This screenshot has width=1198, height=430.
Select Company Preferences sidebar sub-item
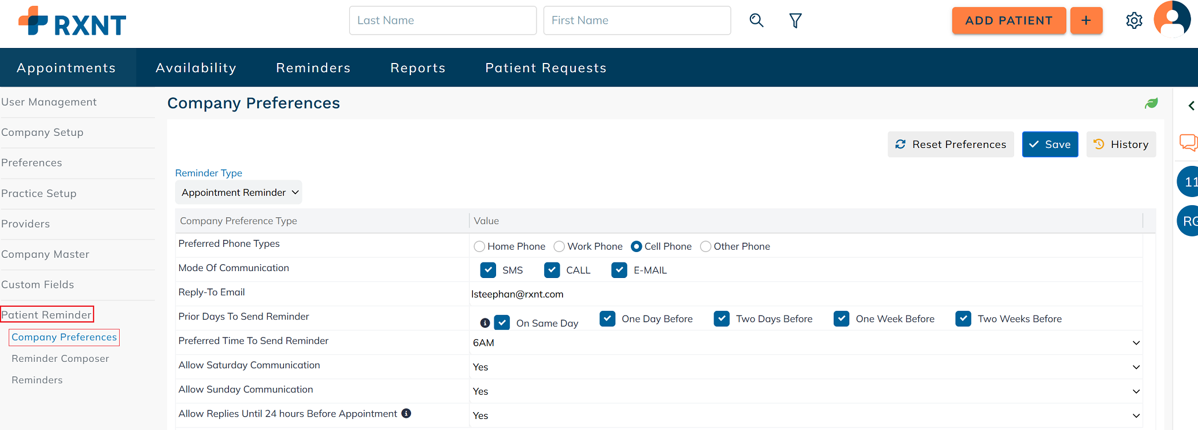click(x=64, y=337)
